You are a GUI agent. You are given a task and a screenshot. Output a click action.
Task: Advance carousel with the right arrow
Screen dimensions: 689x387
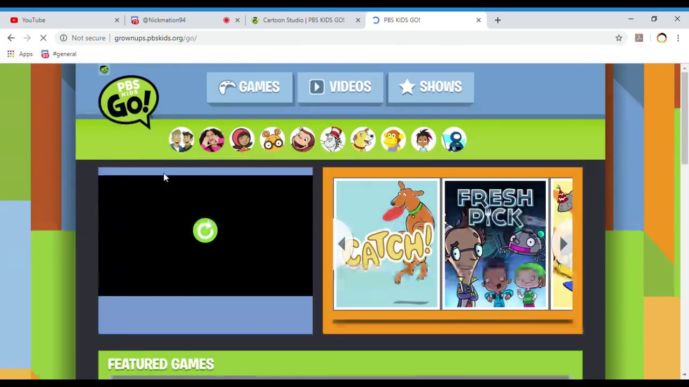[563, 244]
